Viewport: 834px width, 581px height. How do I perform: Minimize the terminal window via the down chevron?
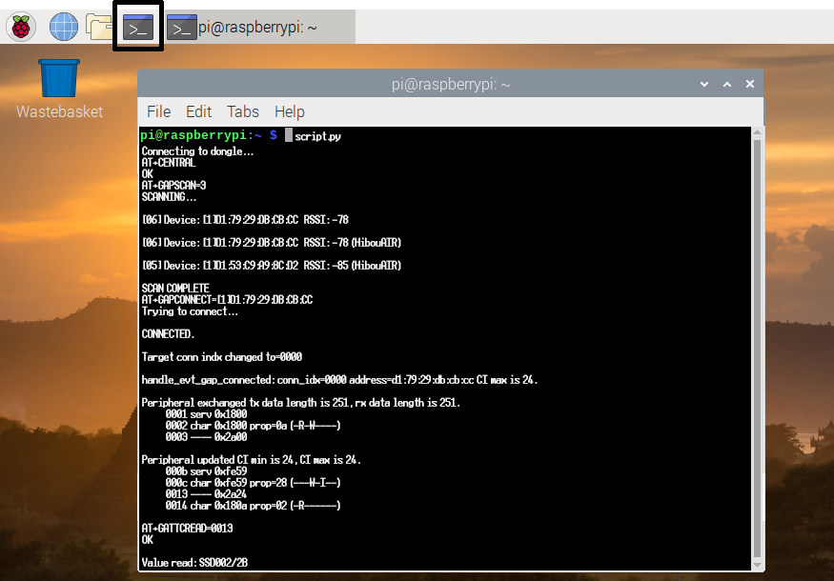coord(704,84)
